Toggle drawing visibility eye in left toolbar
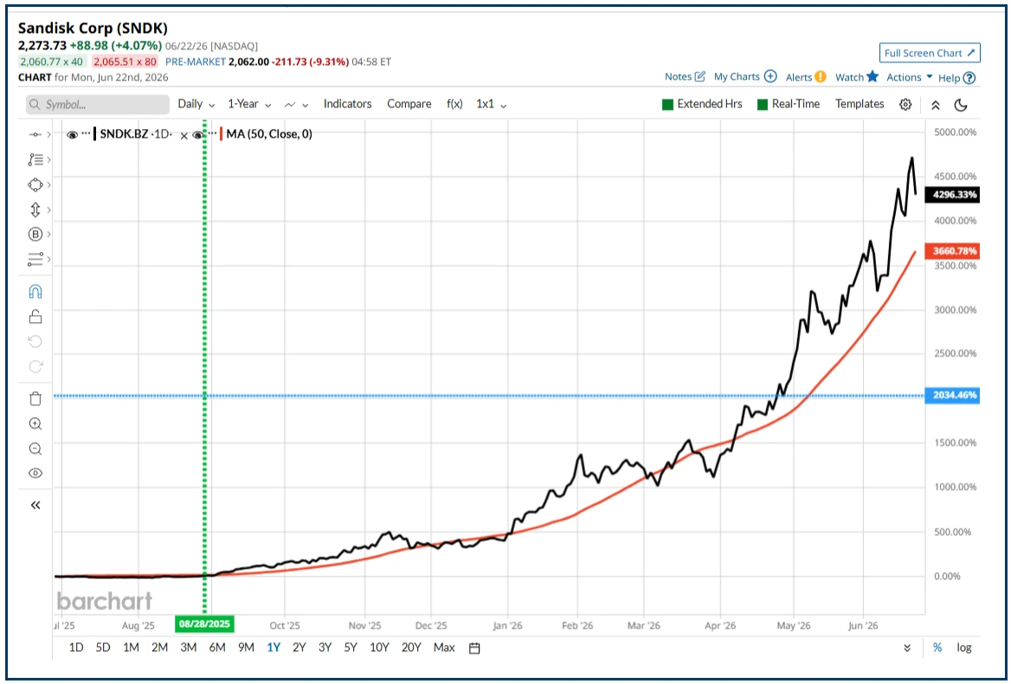 35,474
